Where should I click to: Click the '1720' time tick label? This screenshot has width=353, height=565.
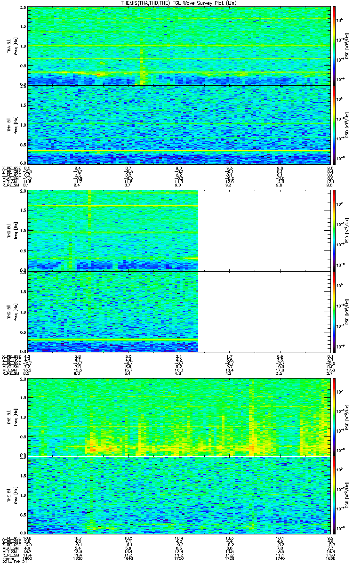click(229, 559)
